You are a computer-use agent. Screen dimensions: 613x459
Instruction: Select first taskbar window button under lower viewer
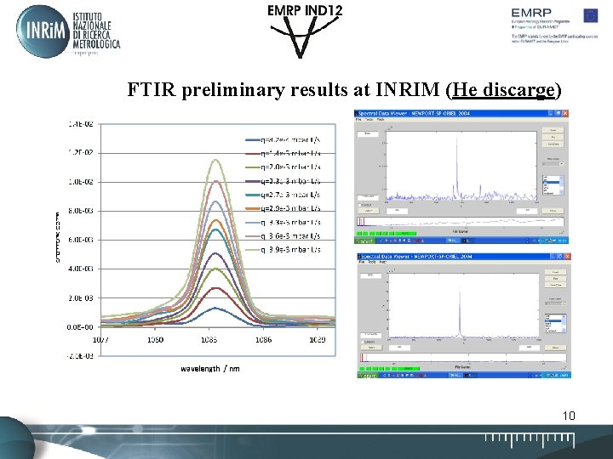[455, 376]
